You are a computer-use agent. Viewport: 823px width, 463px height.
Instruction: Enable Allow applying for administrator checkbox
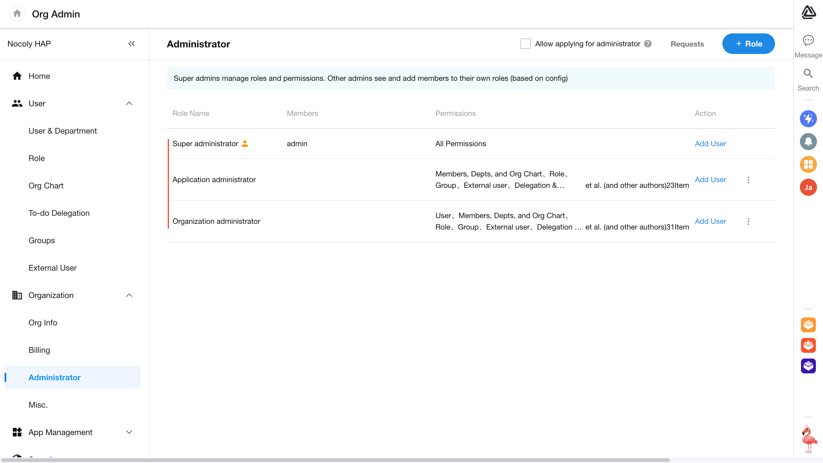click(x=525, y=44)
